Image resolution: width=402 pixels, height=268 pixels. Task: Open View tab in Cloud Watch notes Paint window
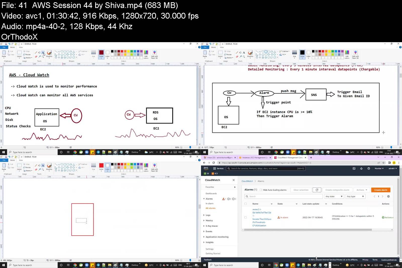[x=21, y=47]
